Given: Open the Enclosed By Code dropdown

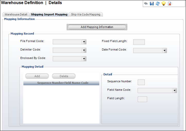Looking at the screenshot, I should 84,59.
